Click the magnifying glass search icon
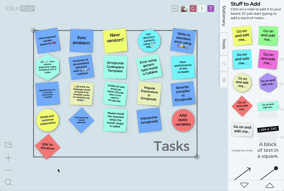The height and width of the screenshot is (191, 284). point(8,182)
